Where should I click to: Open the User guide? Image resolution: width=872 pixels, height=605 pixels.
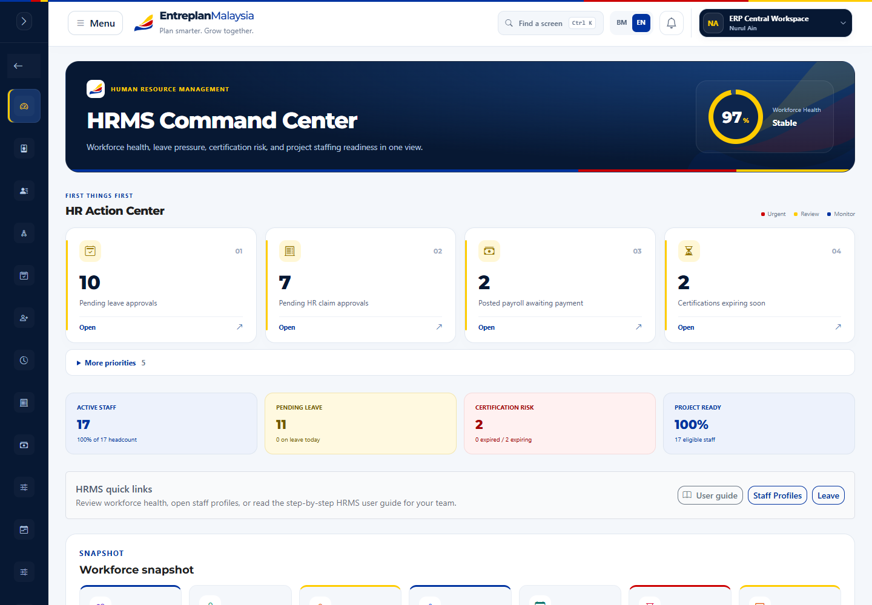[710, 495]
